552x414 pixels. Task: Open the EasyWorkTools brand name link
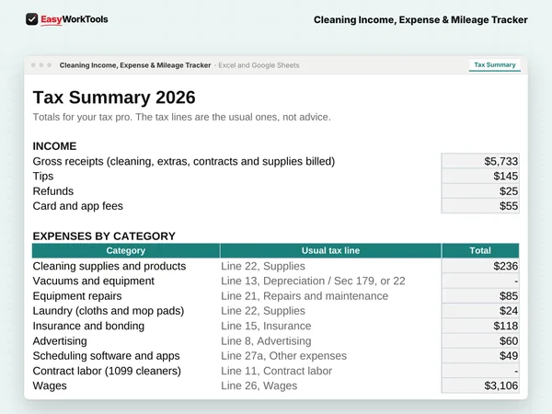[x=75, y=19]
